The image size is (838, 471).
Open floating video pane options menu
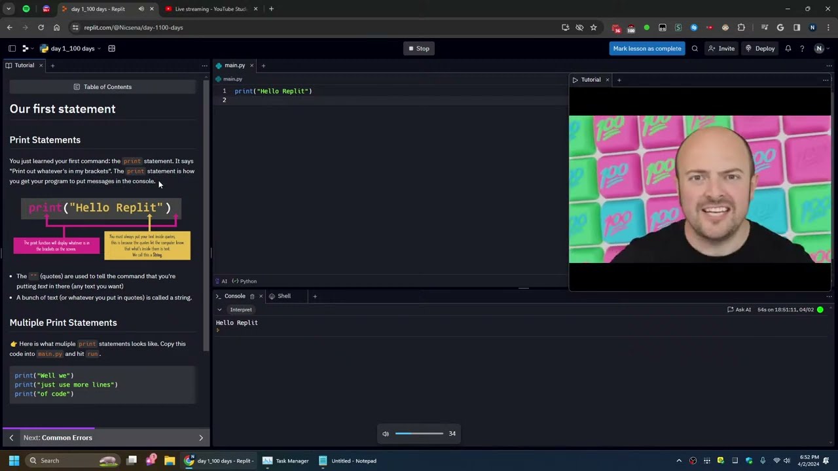pyautogui.click(x=826, y=80)
